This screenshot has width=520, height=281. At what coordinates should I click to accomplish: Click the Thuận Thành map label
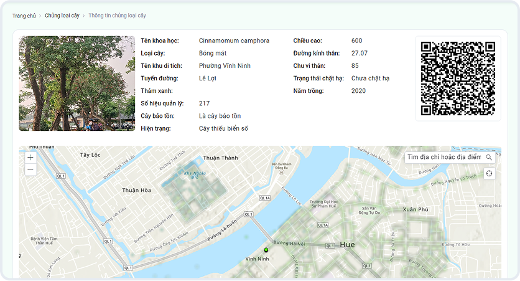click(221, 158)
